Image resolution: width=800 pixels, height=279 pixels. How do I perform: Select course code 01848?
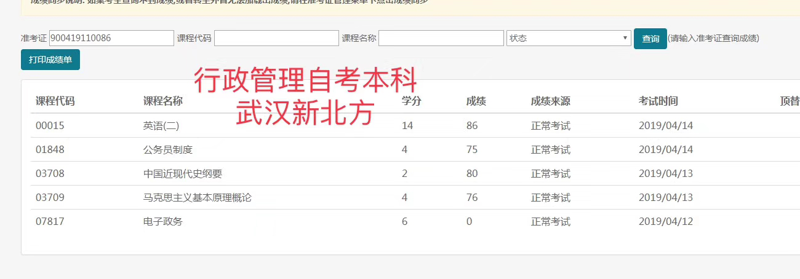50,149
